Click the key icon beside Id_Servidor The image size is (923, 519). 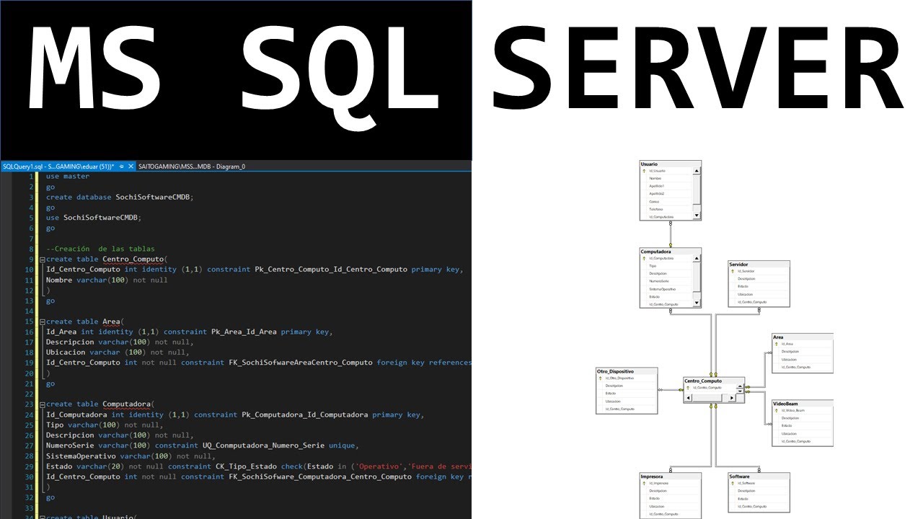click(733, 271)
